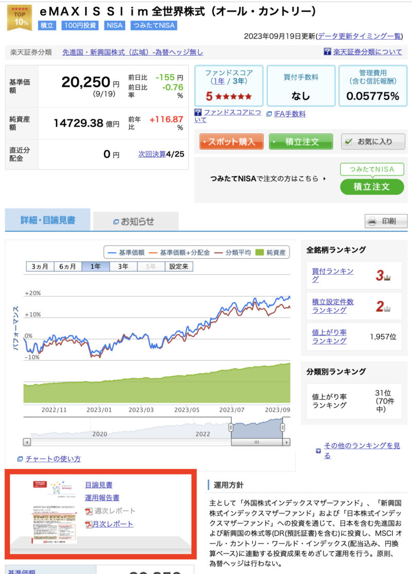Click the -0.76 前日比率 value
Screen dimensions: 412x574
173,87
